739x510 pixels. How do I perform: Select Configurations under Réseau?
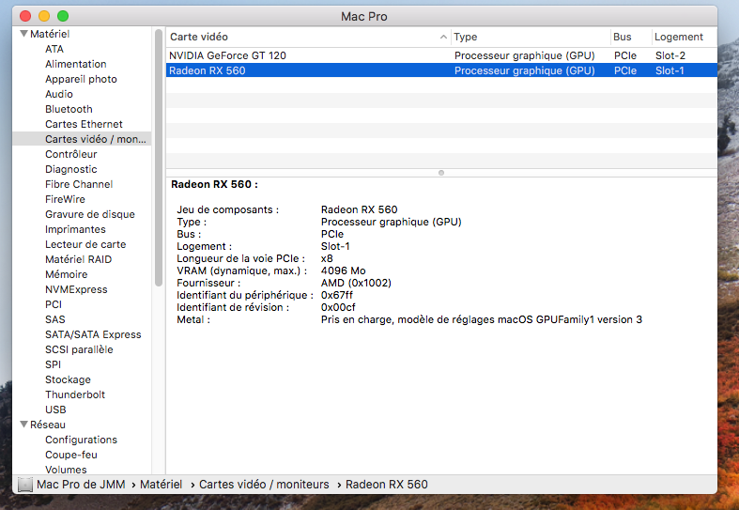(81, 440)
